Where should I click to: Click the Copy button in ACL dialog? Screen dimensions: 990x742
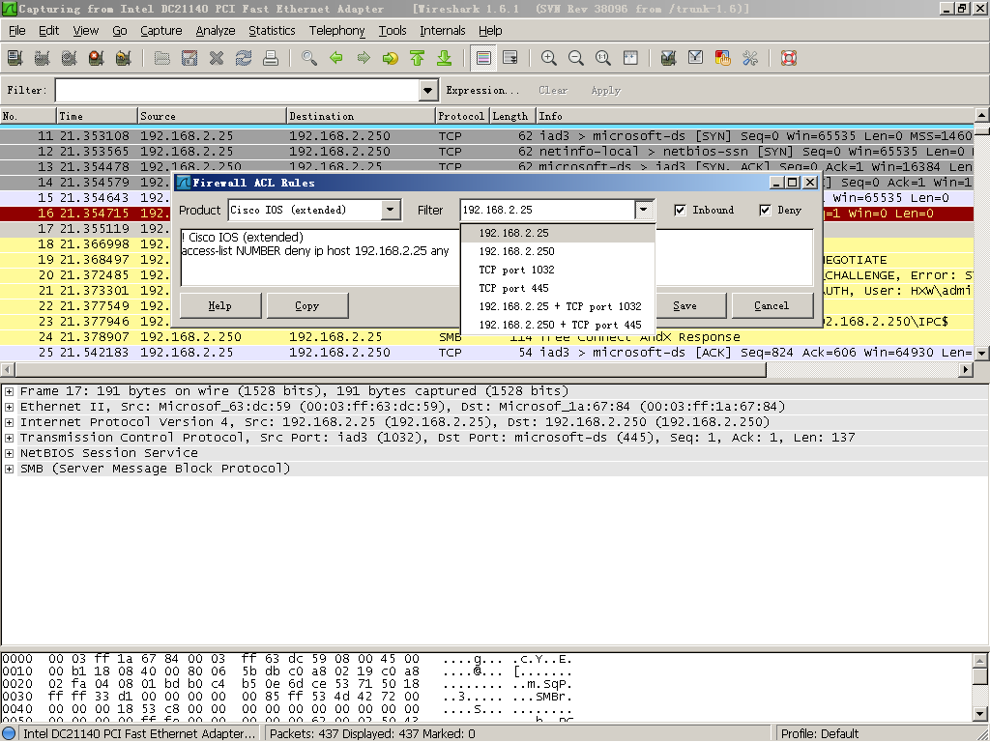[x=306, y=305]
